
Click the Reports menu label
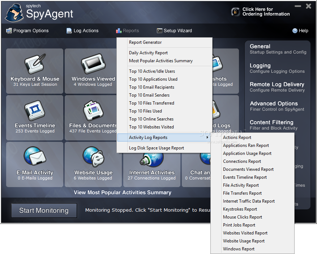pyautogui.click(x=131, y=31)
